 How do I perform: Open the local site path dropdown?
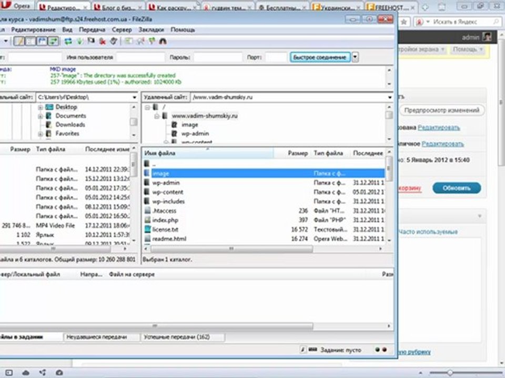pyautogui.click(x=134, y=97)
